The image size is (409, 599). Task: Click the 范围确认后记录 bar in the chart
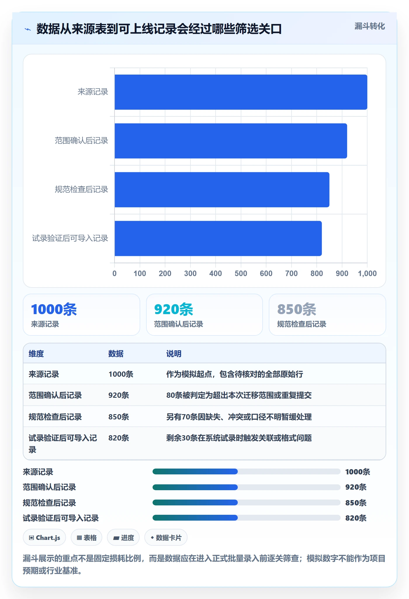click(231, 141)
